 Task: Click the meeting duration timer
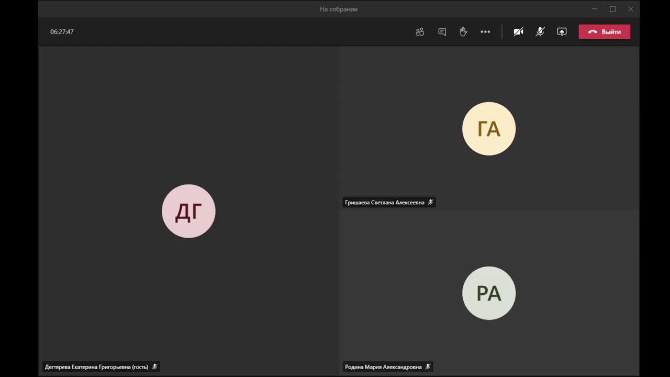(x=62, y=32)
